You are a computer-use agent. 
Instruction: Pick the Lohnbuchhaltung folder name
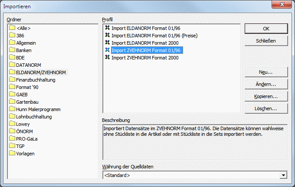34,117
